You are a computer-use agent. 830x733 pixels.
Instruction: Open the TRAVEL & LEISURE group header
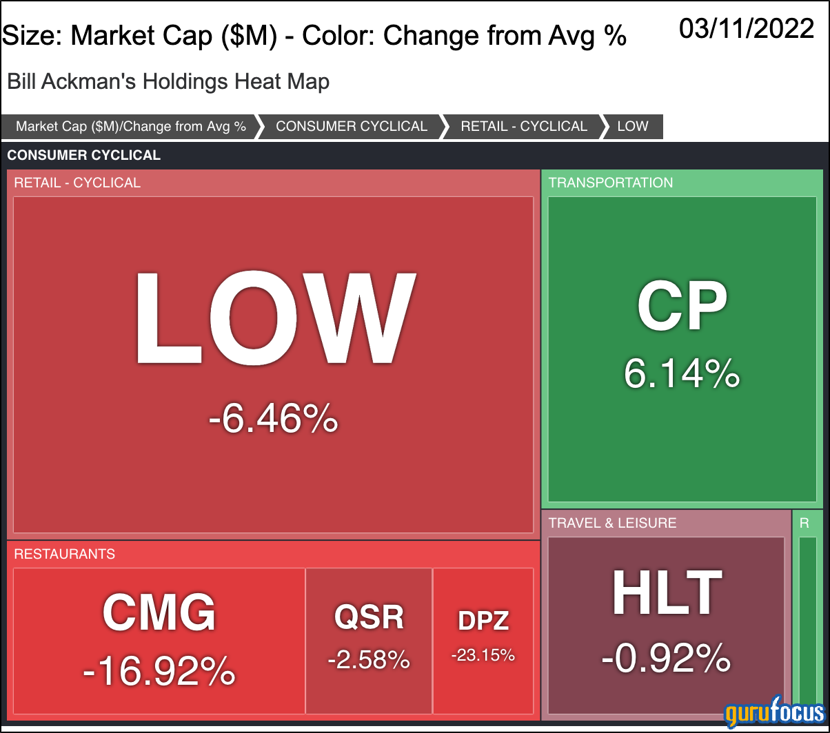613,523
